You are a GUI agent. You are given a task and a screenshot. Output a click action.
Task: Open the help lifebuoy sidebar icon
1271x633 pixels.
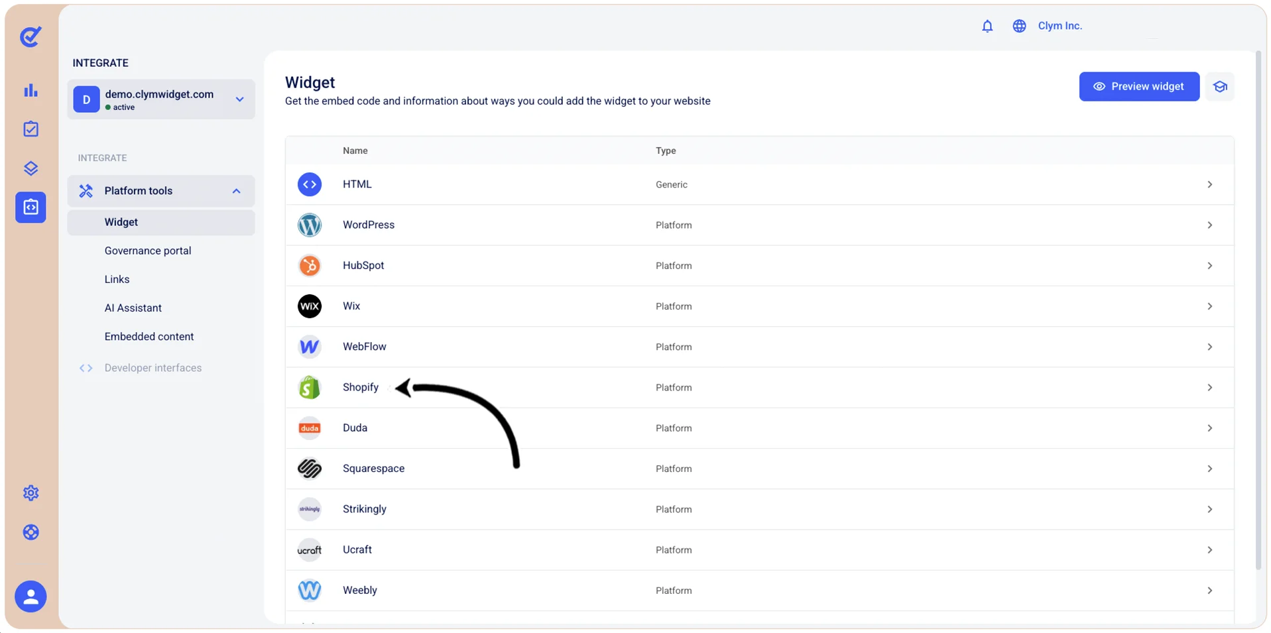30,532
